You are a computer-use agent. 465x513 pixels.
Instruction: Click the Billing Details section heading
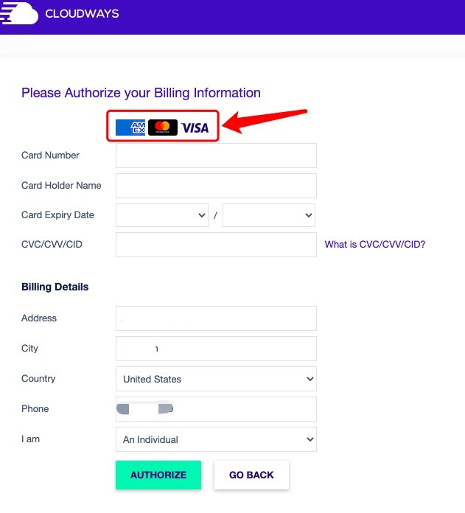(55, 287)
